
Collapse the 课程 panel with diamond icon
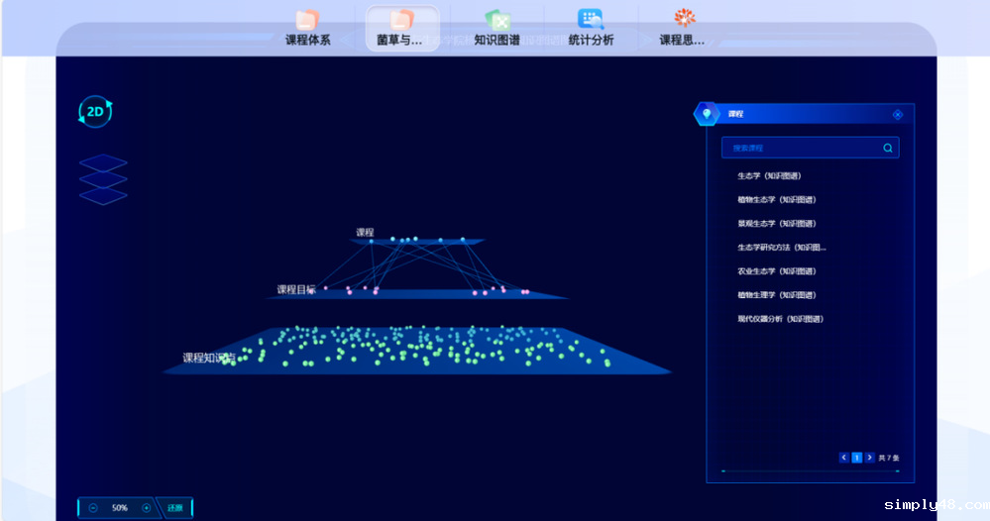pyautogui.click(x=898, y=115)
